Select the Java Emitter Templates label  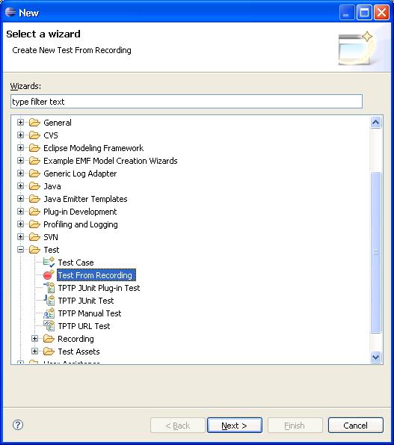pos(85,199)
